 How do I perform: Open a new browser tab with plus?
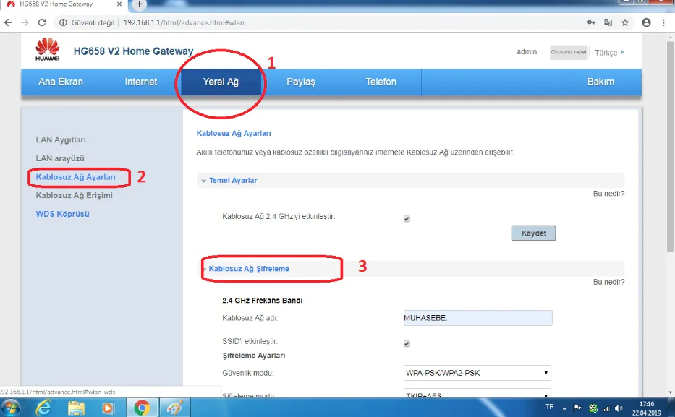[139, 4]
